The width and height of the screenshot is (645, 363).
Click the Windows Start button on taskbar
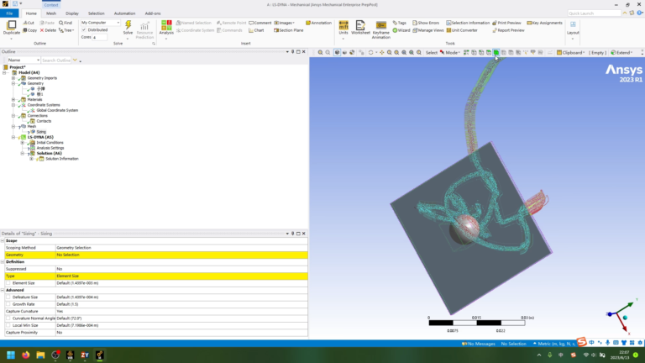pyautogui.click(x=11, y=355)
